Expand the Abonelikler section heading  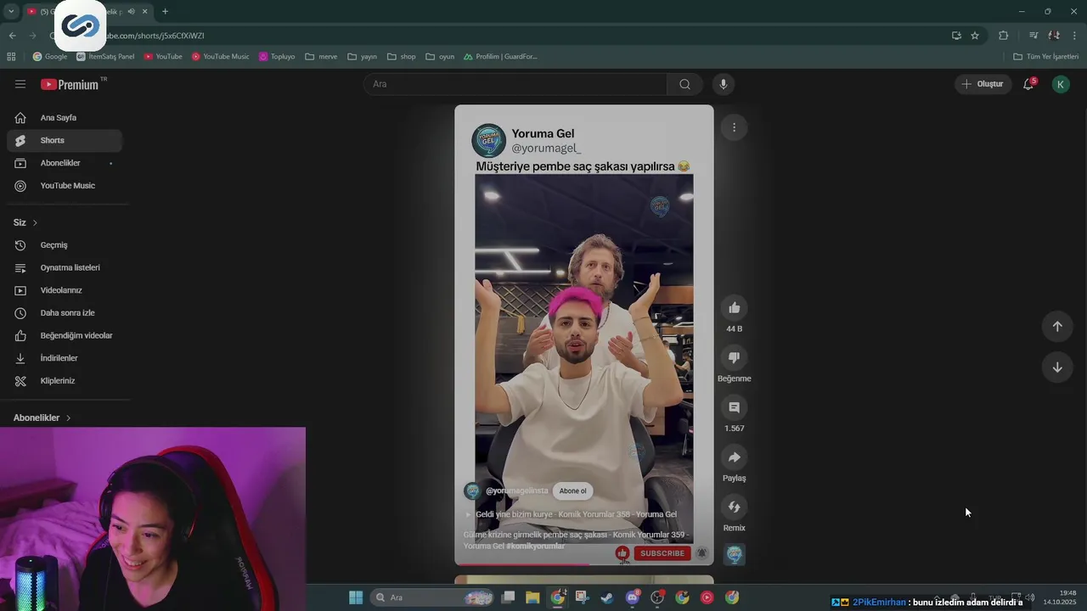tap(42, 418)
